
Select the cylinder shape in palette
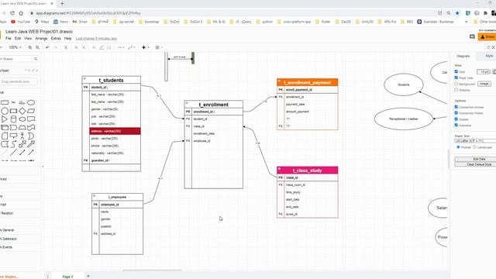[x=13, y=119]
